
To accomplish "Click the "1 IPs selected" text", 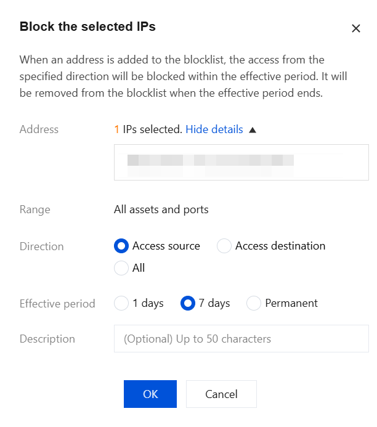I will 148,129.
